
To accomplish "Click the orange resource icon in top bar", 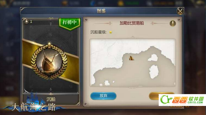I will (65, 3).
